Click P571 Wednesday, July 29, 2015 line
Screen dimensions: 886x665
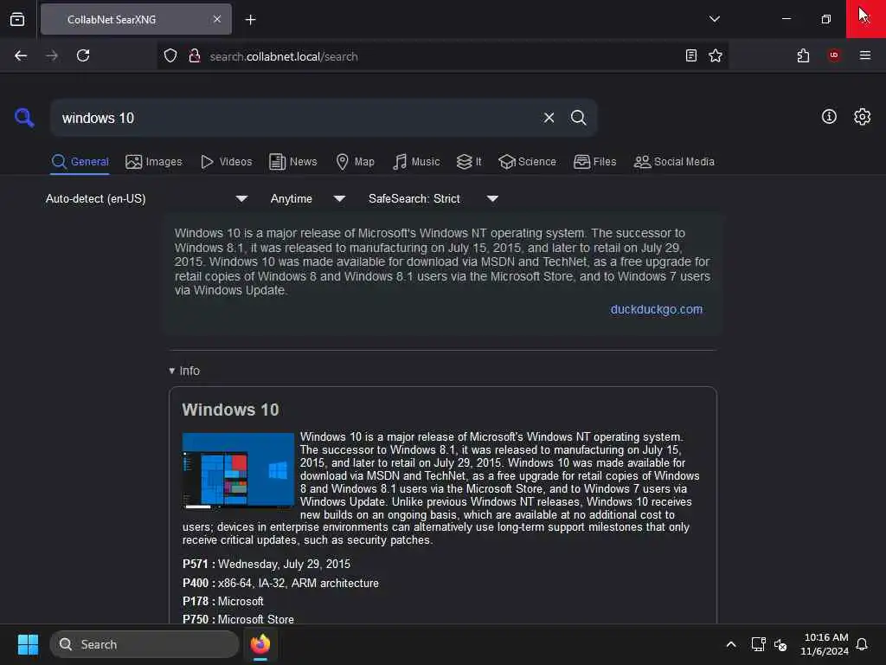coord(266,564)
